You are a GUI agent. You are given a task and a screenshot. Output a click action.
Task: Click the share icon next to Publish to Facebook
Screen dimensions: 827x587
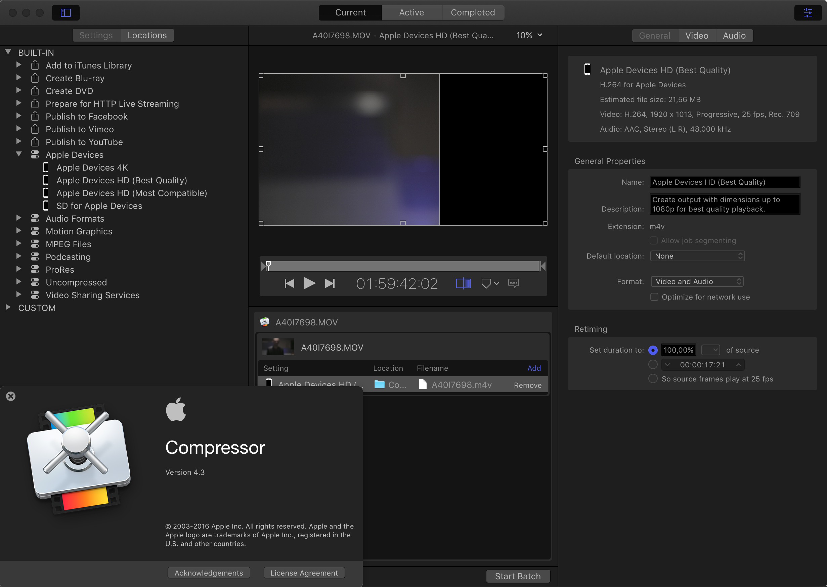tap(35, 117)
